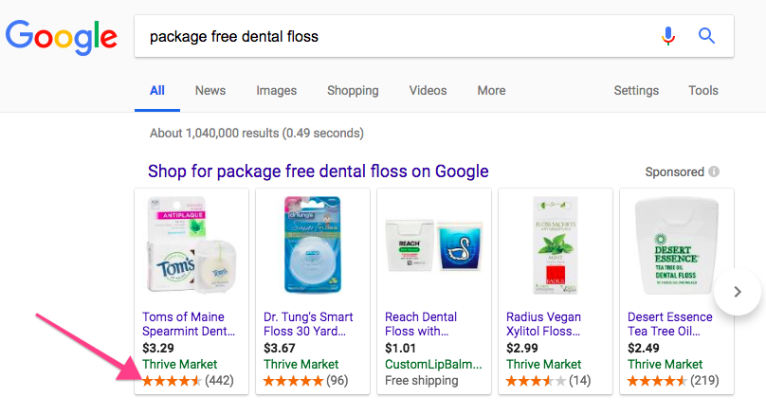
Task: Click Dr. Tung's Smart Floss product image
Action: pos(313,246)
